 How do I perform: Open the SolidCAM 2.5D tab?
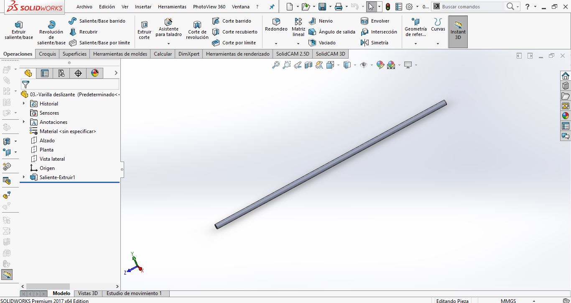coord(293,54)
